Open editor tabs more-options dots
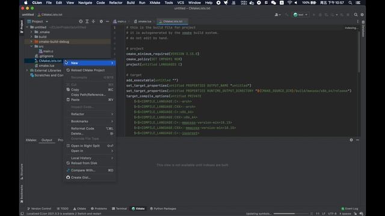Screen dimensions: 385x216 [x=358, y=22]
